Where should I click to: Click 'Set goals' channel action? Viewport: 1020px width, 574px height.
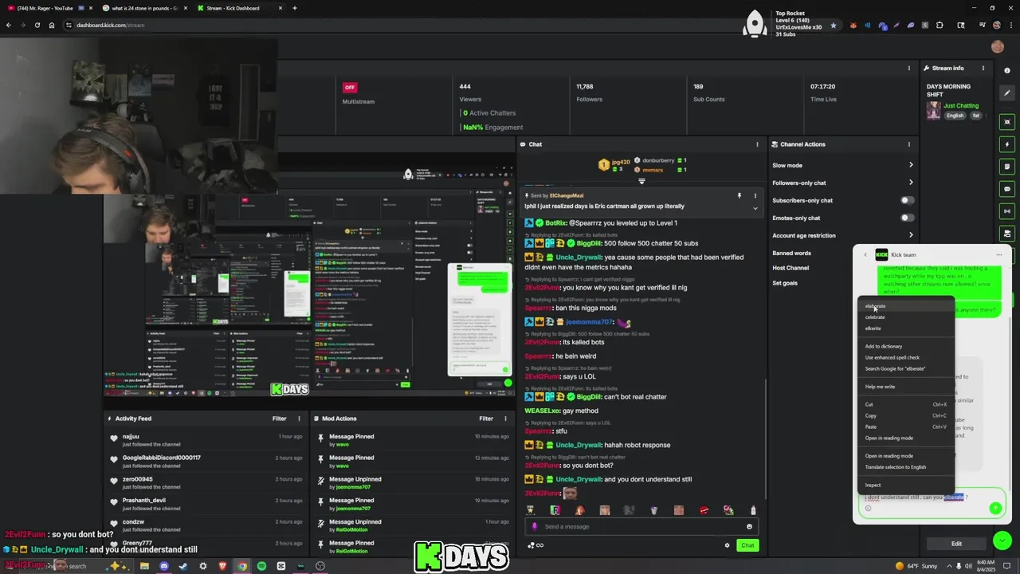click(x=785, y=283)
